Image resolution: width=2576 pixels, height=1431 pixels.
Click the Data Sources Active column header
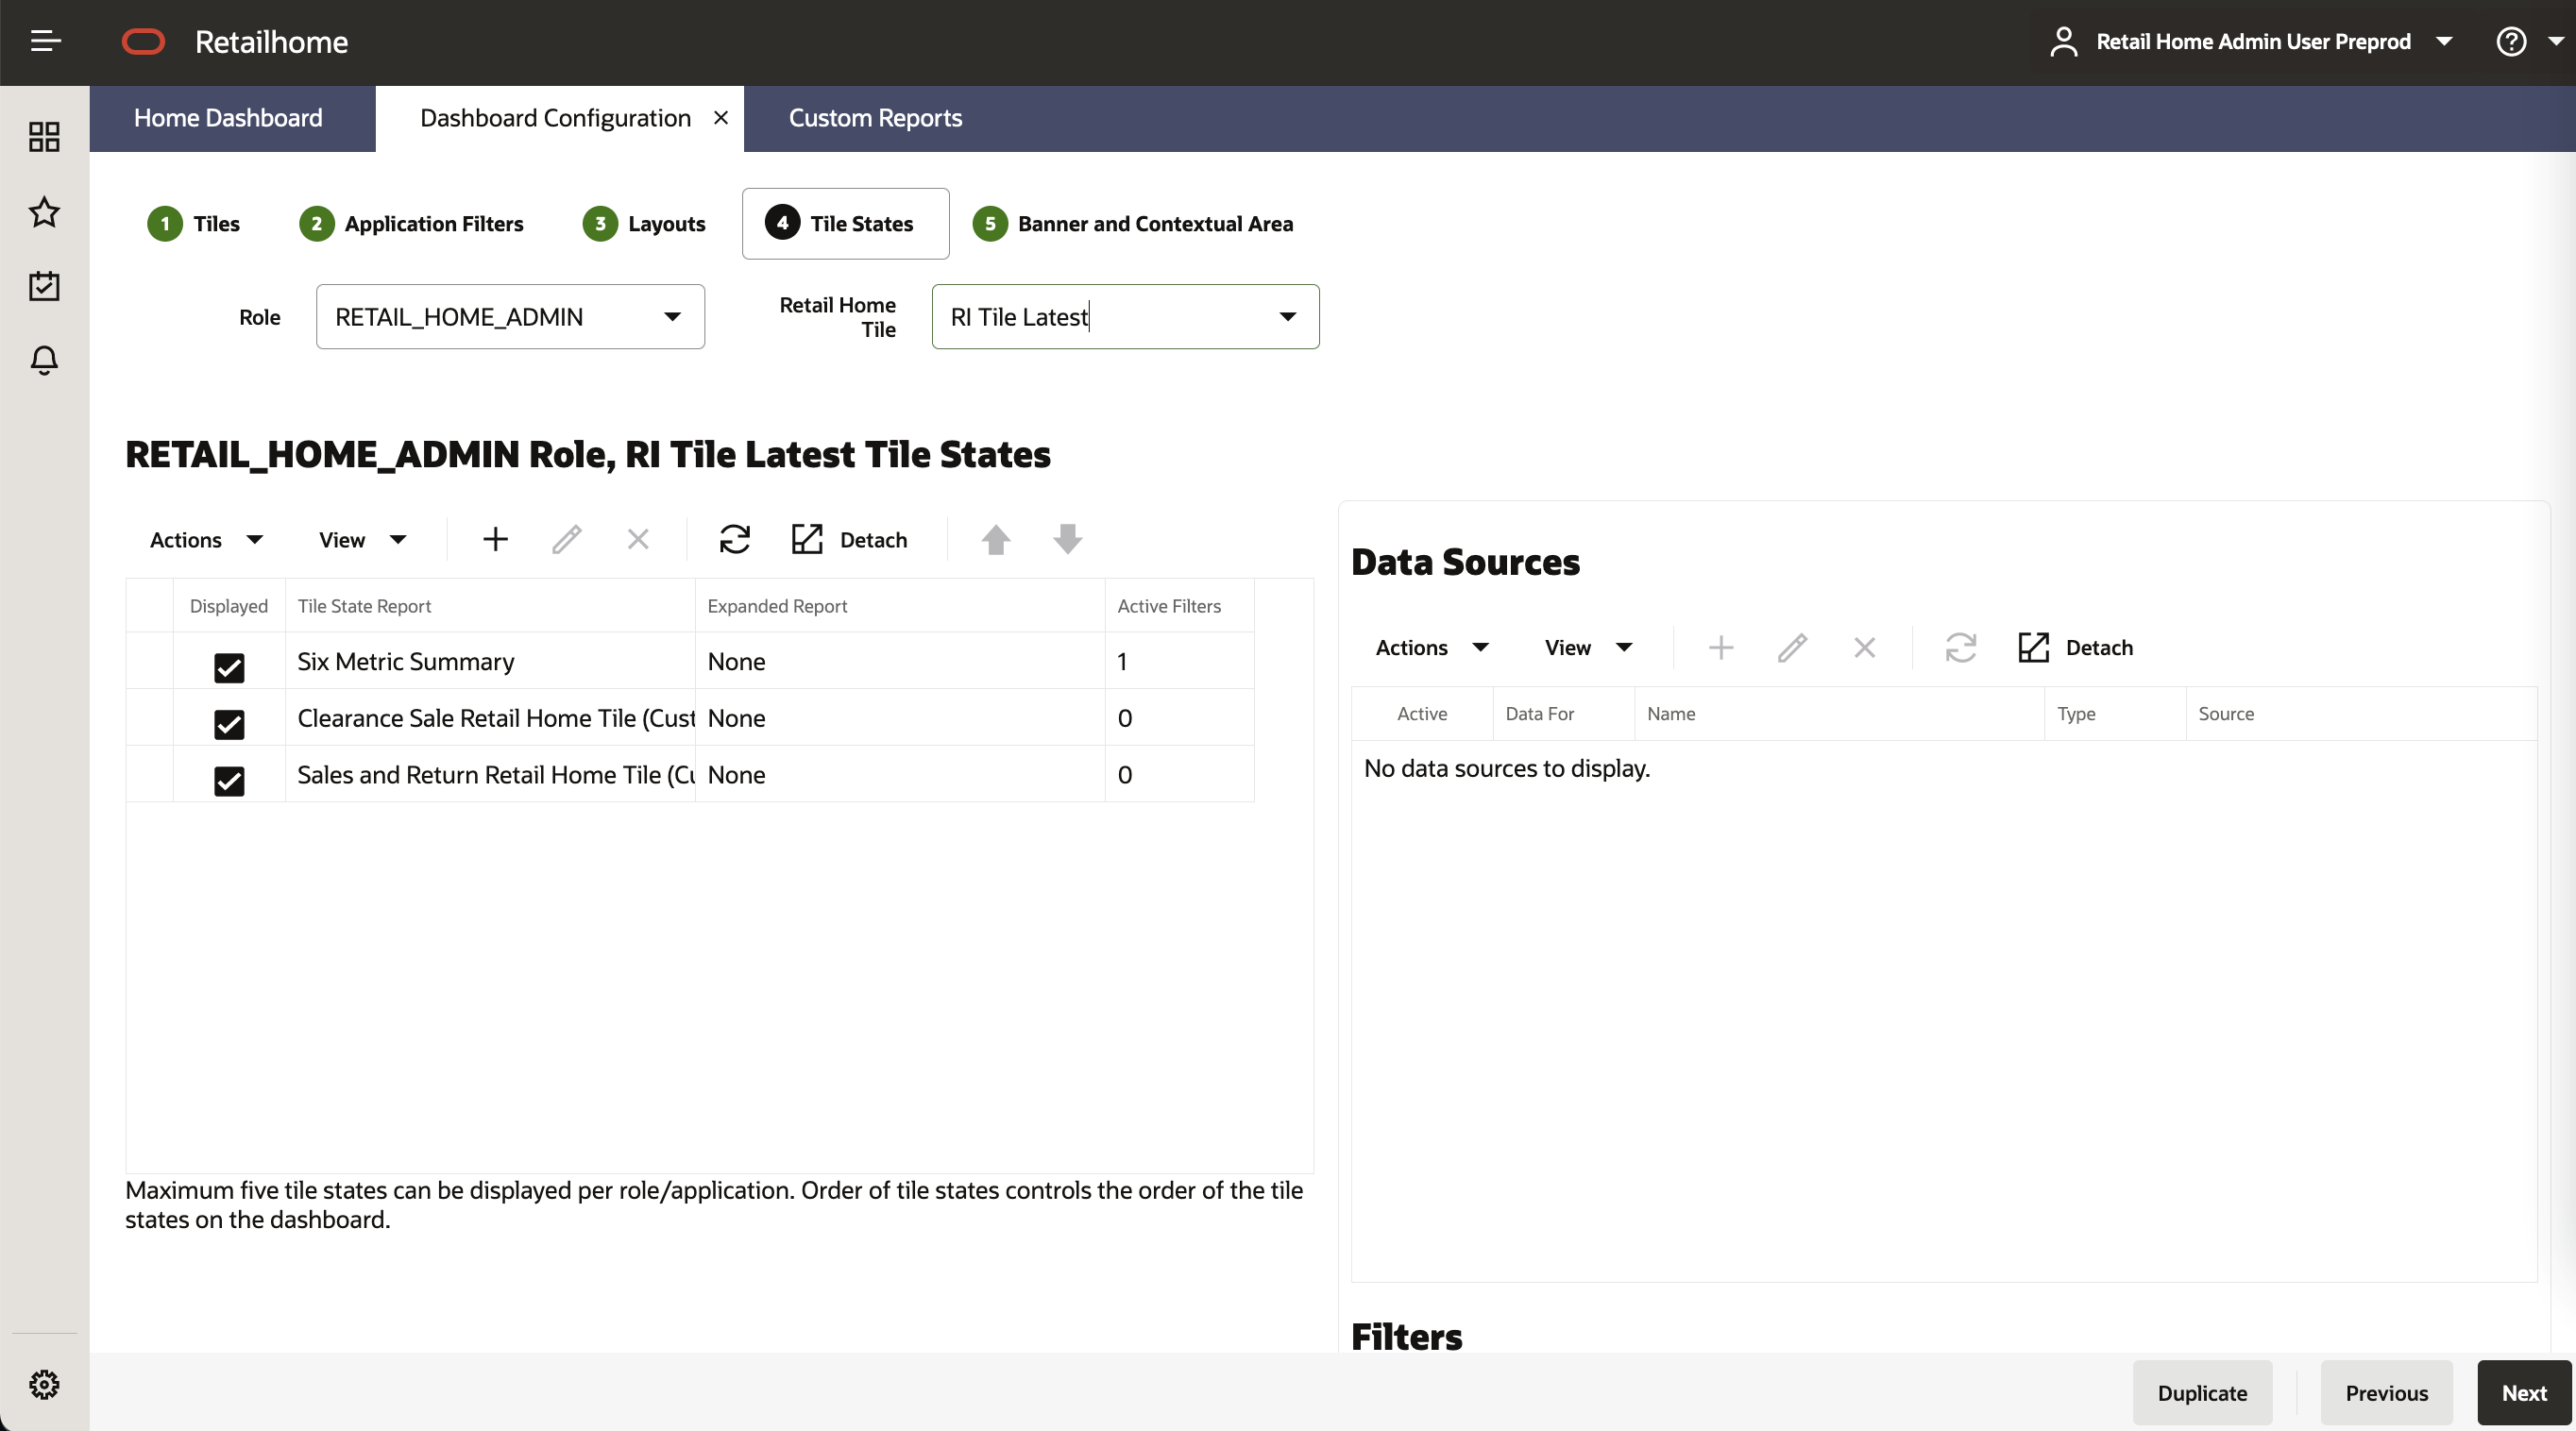click(x=1422, y=714)
